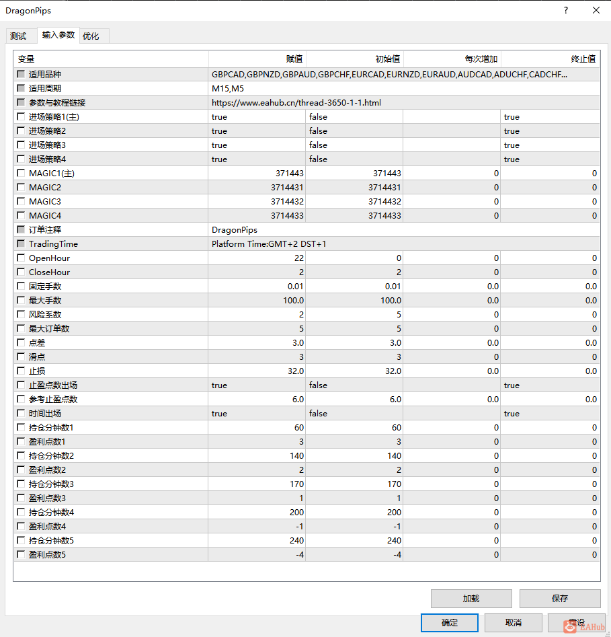The width and height of the screenshot is (611, 637).
Task: Toggle checkbox for MAGIC1(主)
Action: click(21, 173)
